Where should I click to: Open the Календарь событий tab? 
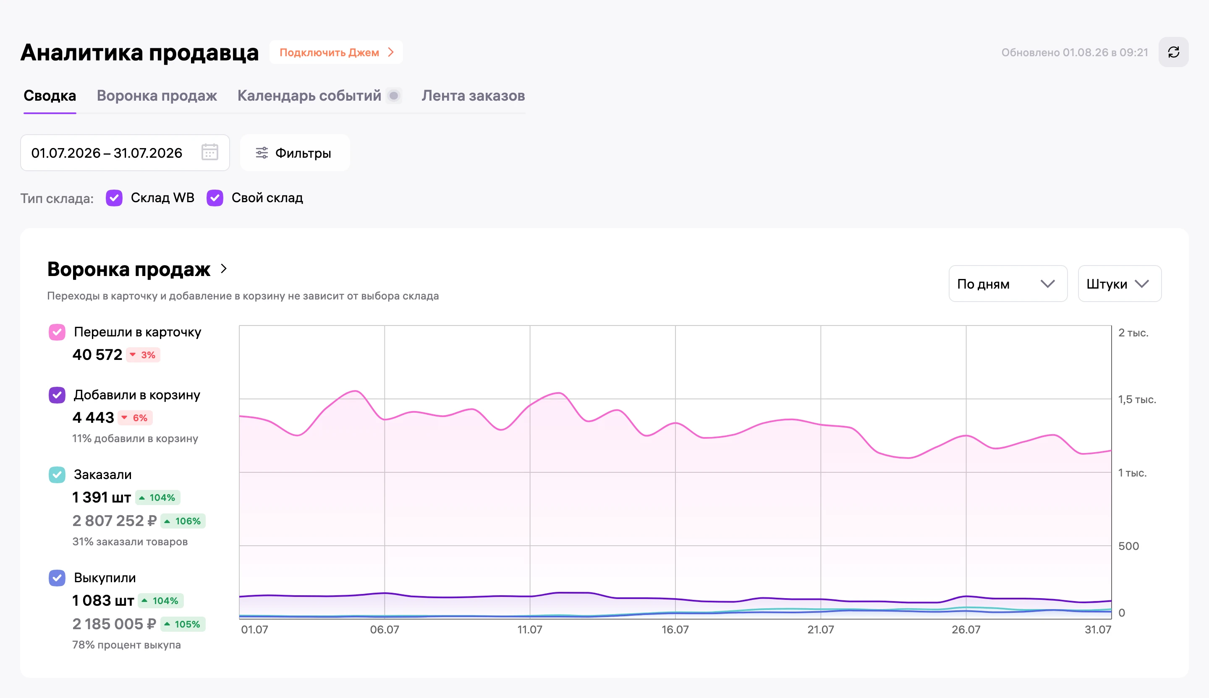[309, 96]
